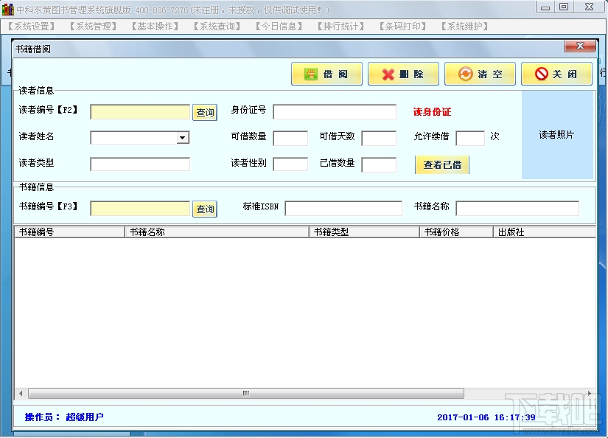Click the 读者类型 text field

click(140, 164)
